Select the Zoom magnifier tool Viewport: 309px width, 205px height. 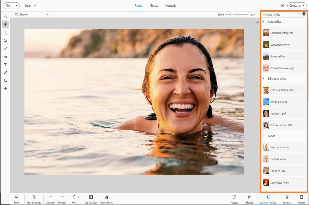pos(5,16)
